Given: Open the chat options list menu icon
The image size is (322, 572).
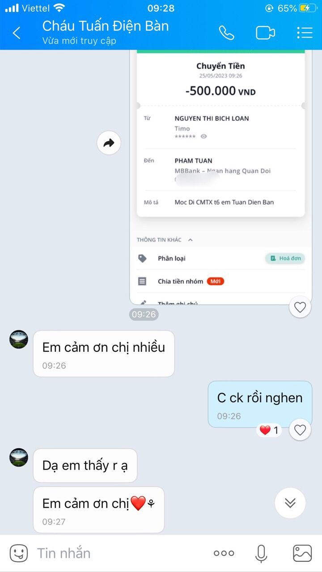Looking at the screenshot, I should pos(305,33).
